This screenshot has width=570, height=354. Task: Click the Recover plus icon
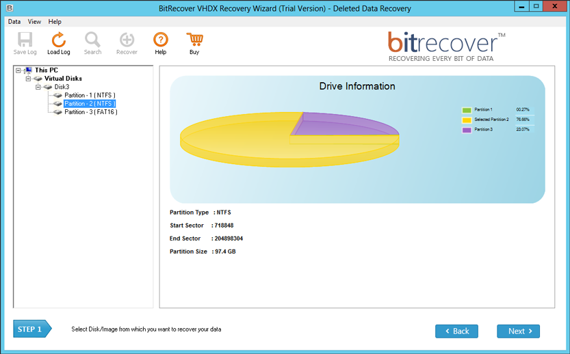[127, 40]
